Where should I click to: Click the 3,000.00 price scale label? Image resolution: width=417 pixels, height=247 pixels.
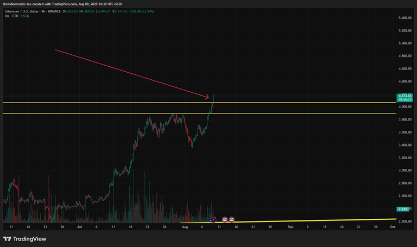pos(405,170)
